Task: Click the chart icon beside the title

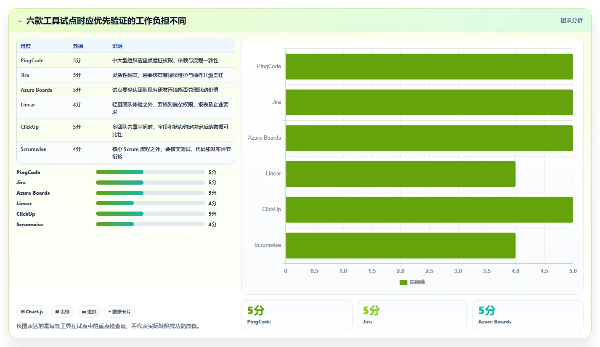Action: [x=20, y=21]
